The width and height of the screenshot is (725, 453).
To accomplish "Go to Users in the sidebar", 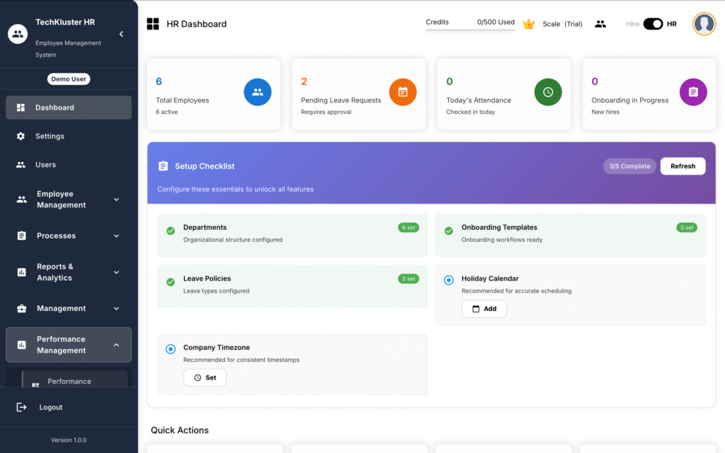I will click(x=45, y=165).
